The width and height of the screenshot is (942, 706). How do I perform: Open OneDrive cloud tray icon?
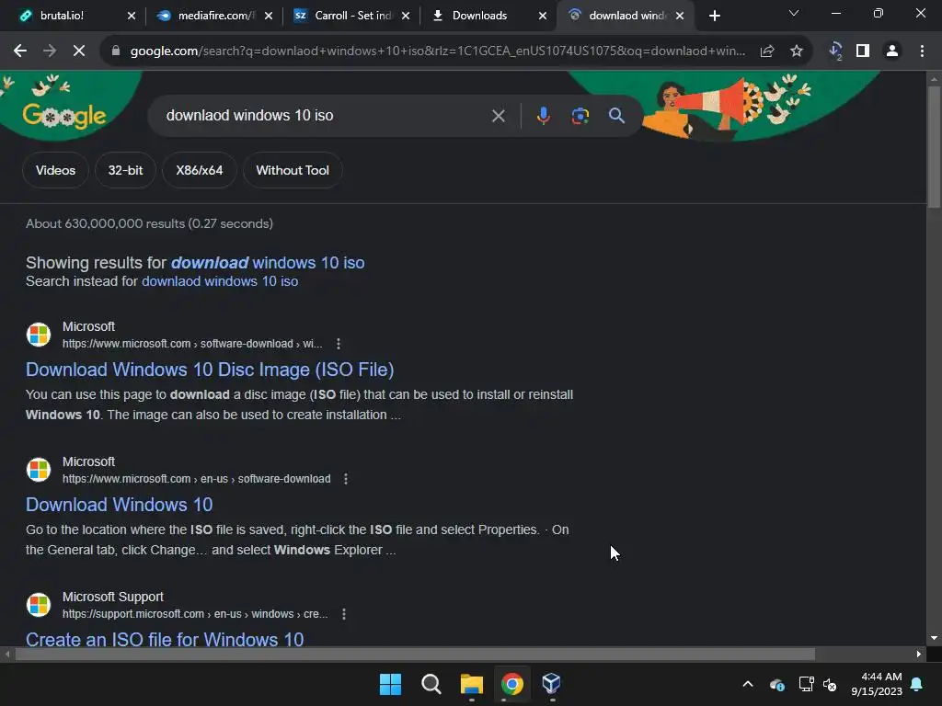[x=776, y=684]
